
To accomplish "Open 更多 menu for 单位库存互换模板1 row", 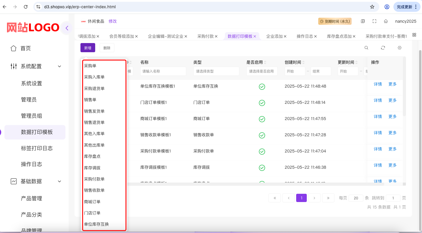I will coord(393,84).
